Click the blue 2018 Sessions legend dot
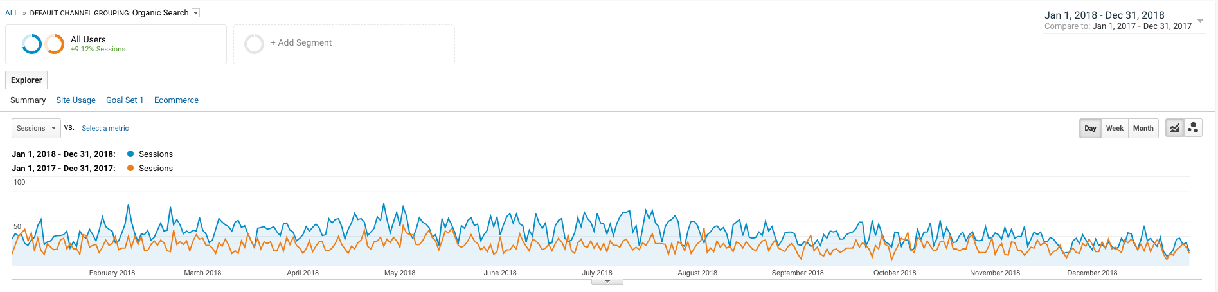This screenshot has height=292, width=1218. pos(130,154)
